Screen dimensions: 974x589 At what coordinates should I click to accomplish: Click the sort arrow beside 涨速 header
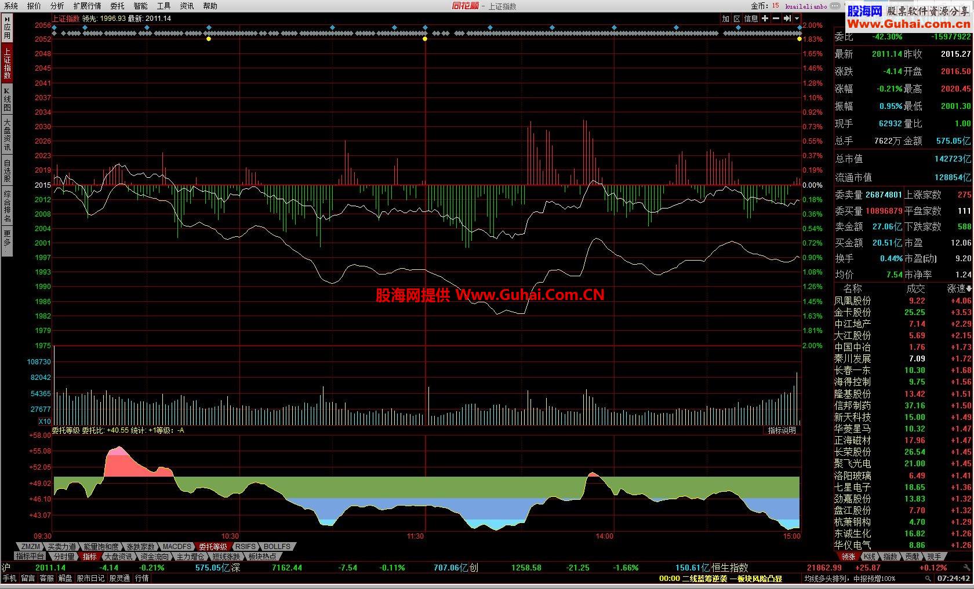click(969, 288)
